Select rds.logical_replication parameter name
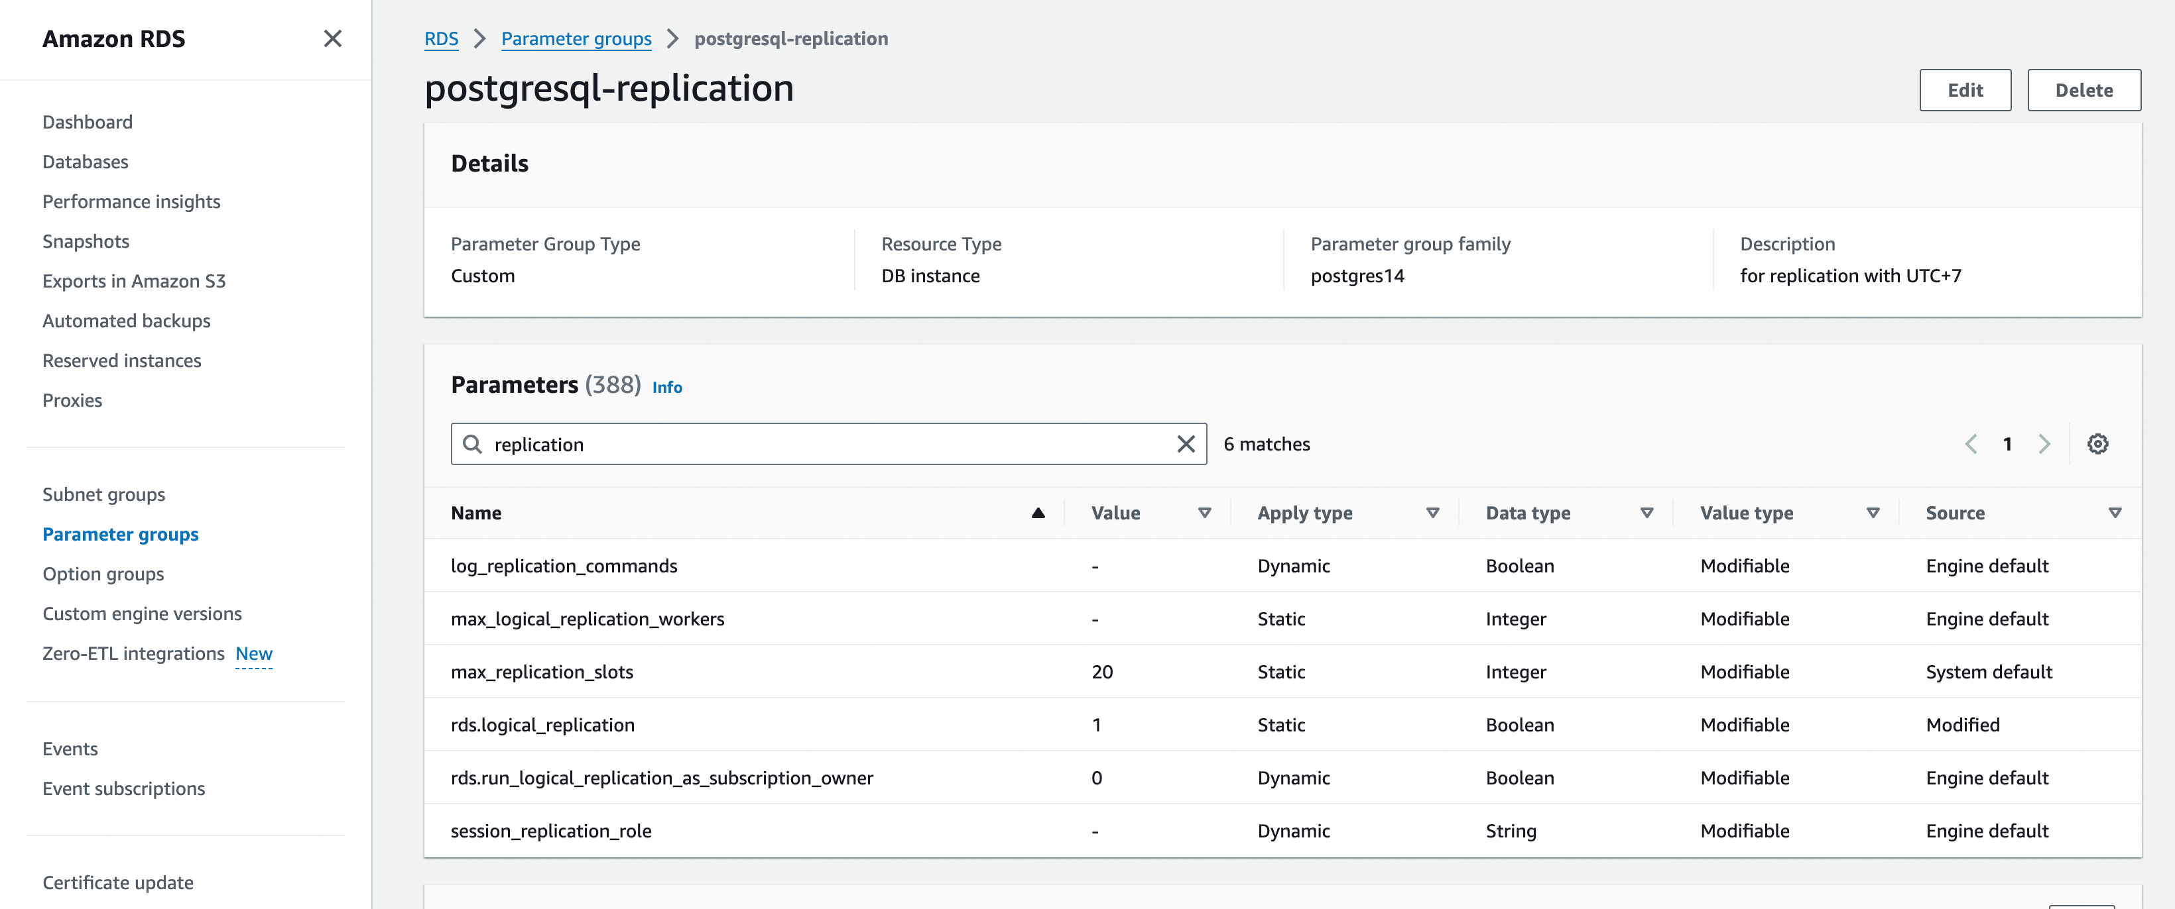Image resolution: width=2175 pixels, height=909 pixels. 542,725
